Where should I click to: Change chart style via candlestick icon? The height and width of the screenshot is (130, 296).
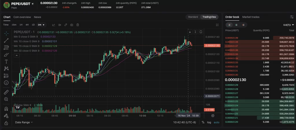point(60,25)
